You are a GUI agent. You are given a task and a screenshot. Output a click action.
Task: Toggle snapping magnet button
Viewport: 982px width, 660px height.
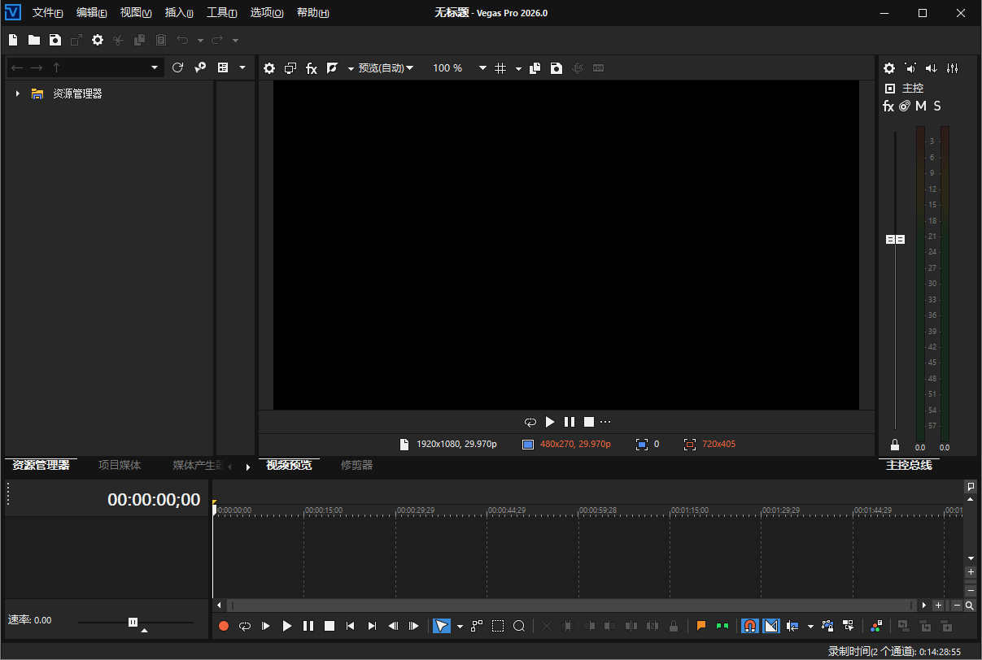pyautogui.click(x=750, y=626)
